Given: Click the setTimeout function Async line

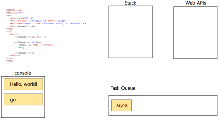Looking at the screenshot, I should pyautogui.click(x=30, y=42).
